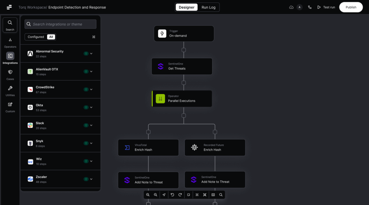The image size is (369, 205).
Task: Start a Test run
Action: pyautogui.click(x=326, y=7)
